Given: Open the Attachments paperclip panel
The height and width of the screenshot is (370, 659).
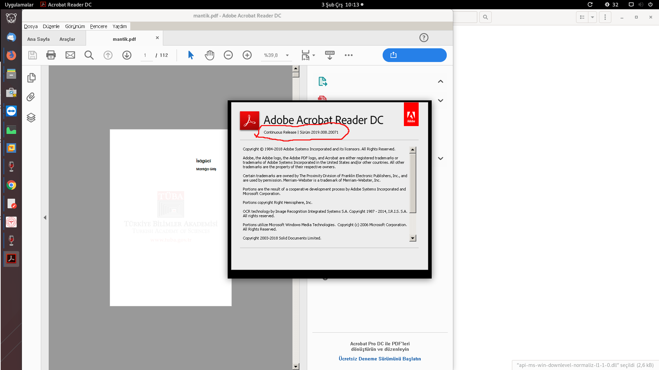Looking at the screenshot, I should click(31, 97).
